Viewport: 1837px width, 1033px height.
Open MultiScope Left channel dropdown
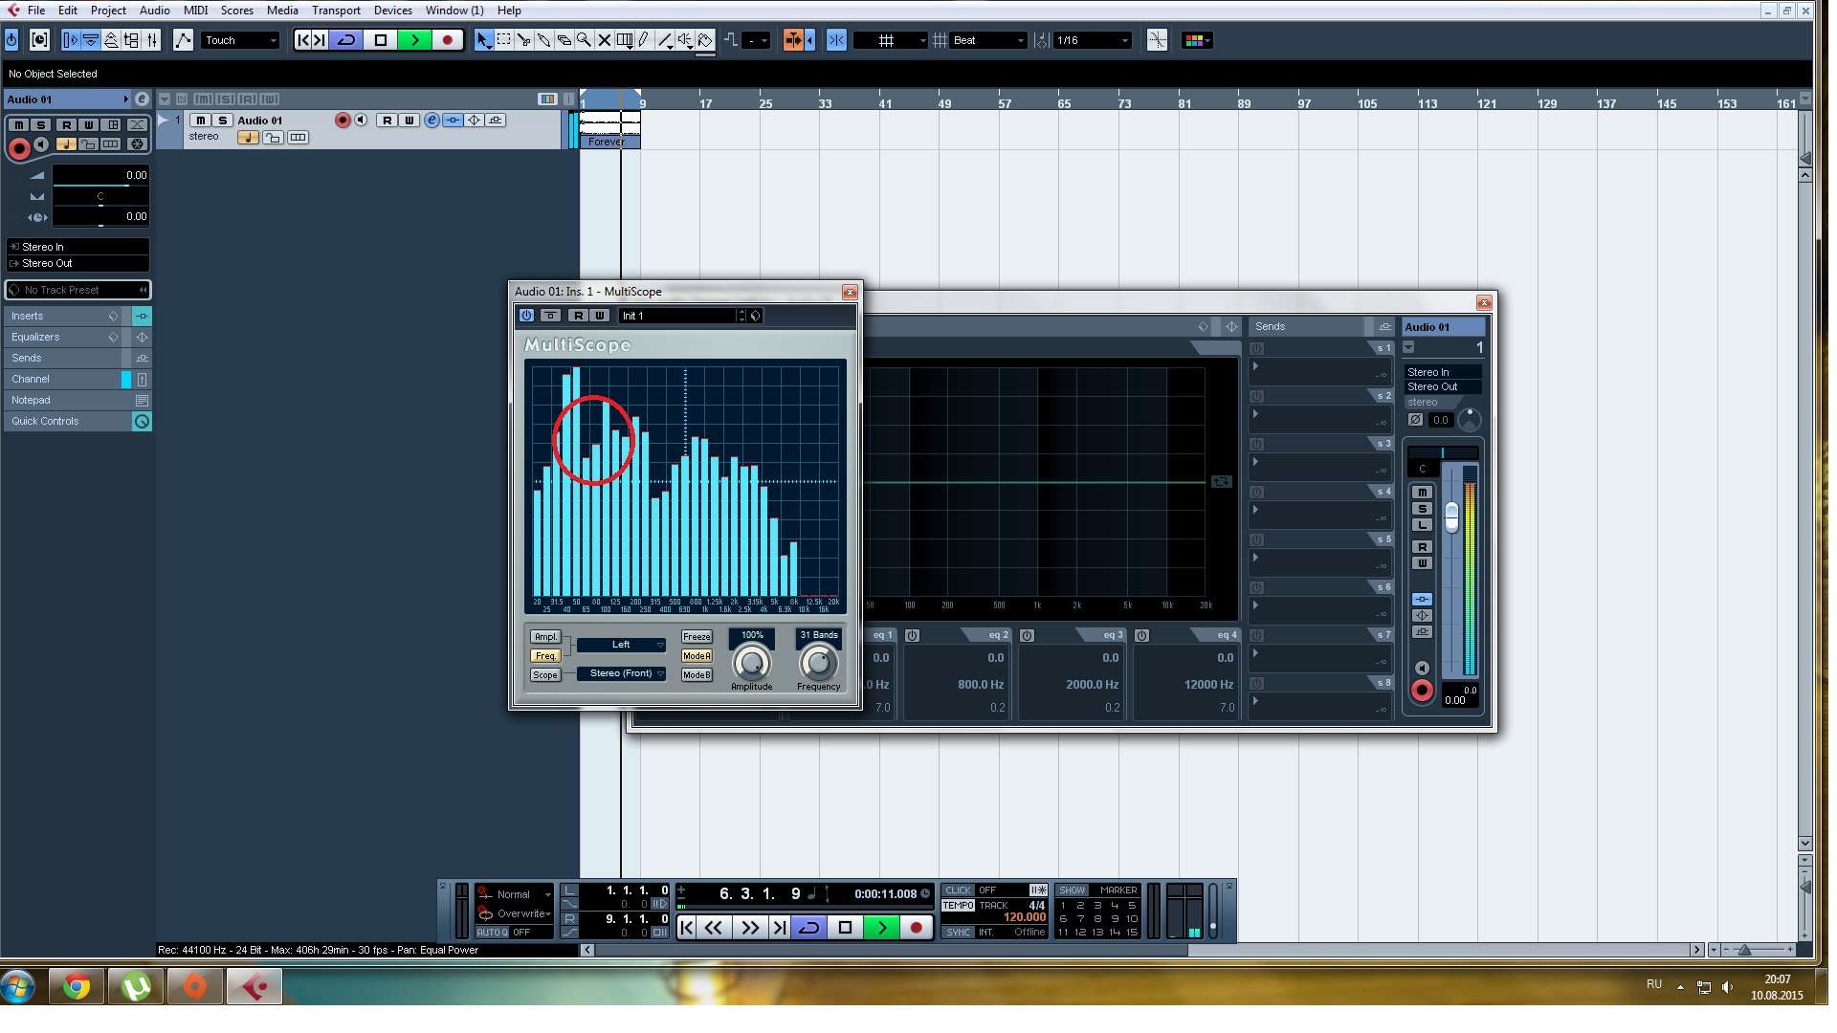click(621, 645)
